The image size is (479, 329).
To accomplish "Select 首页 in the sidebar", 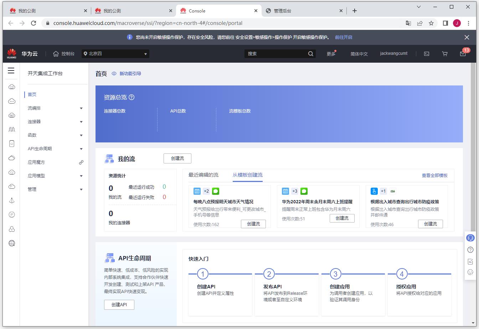I will point(32,94).
